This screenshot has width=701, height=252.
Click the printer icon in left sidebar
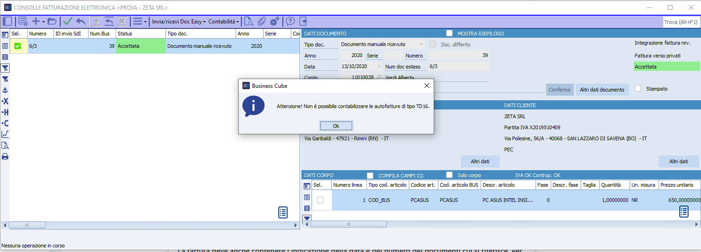[x=5, y=156]
